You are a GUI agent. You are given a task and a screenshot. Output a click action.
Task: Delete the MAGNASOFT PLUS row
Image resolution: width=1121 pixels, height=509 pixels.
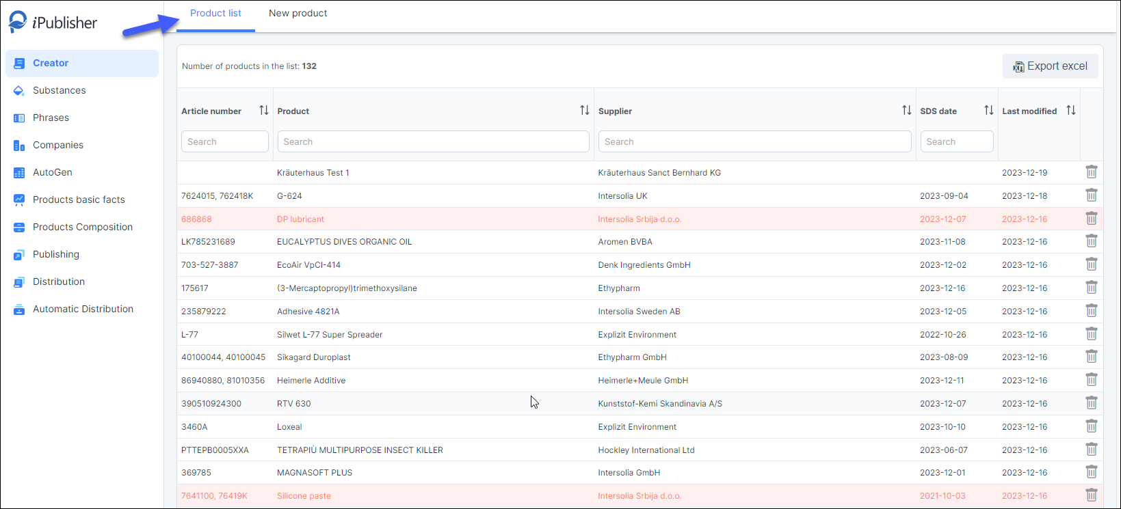(1091, 472)
